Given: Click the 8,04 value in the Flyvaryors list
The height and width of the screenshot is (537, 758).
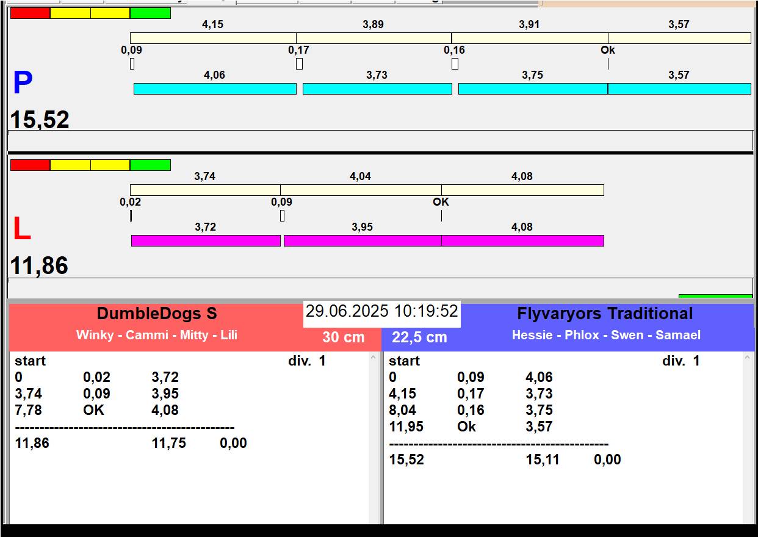Looking at the screenshot, I should (403, 410).
